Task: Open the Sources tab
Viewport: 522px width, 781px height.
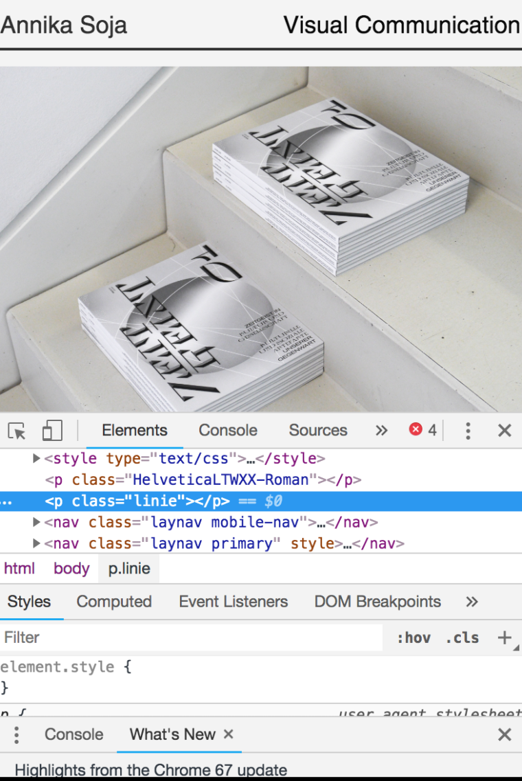Action: click(317, 431)
